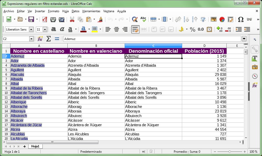Screen dimensions: 262x156
Task: Open the Gallery sidebar icon
Action: (255, 67)
